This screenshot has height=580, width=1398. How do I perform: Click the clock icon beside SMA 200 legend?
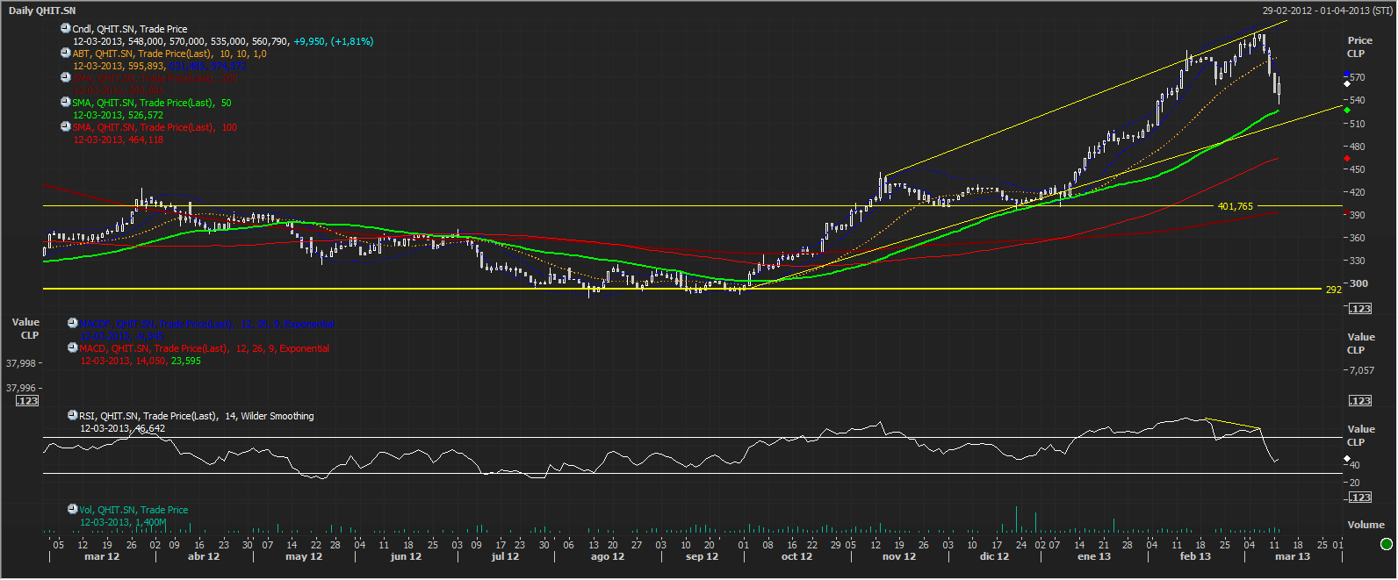[x=65, y=77]
